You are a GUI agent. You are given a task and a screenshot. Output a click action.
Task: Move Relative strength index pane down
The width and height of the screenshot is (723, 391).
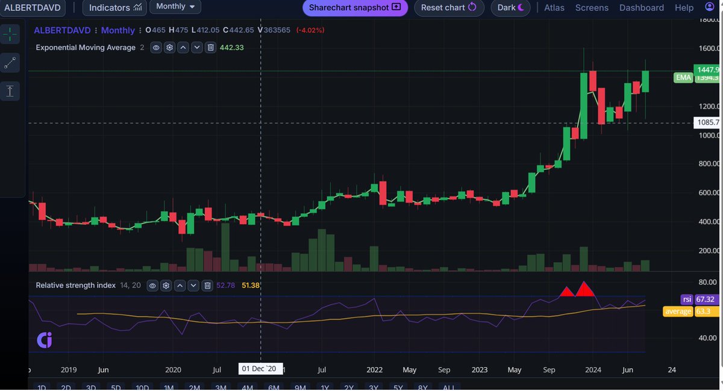click(193, 286)
